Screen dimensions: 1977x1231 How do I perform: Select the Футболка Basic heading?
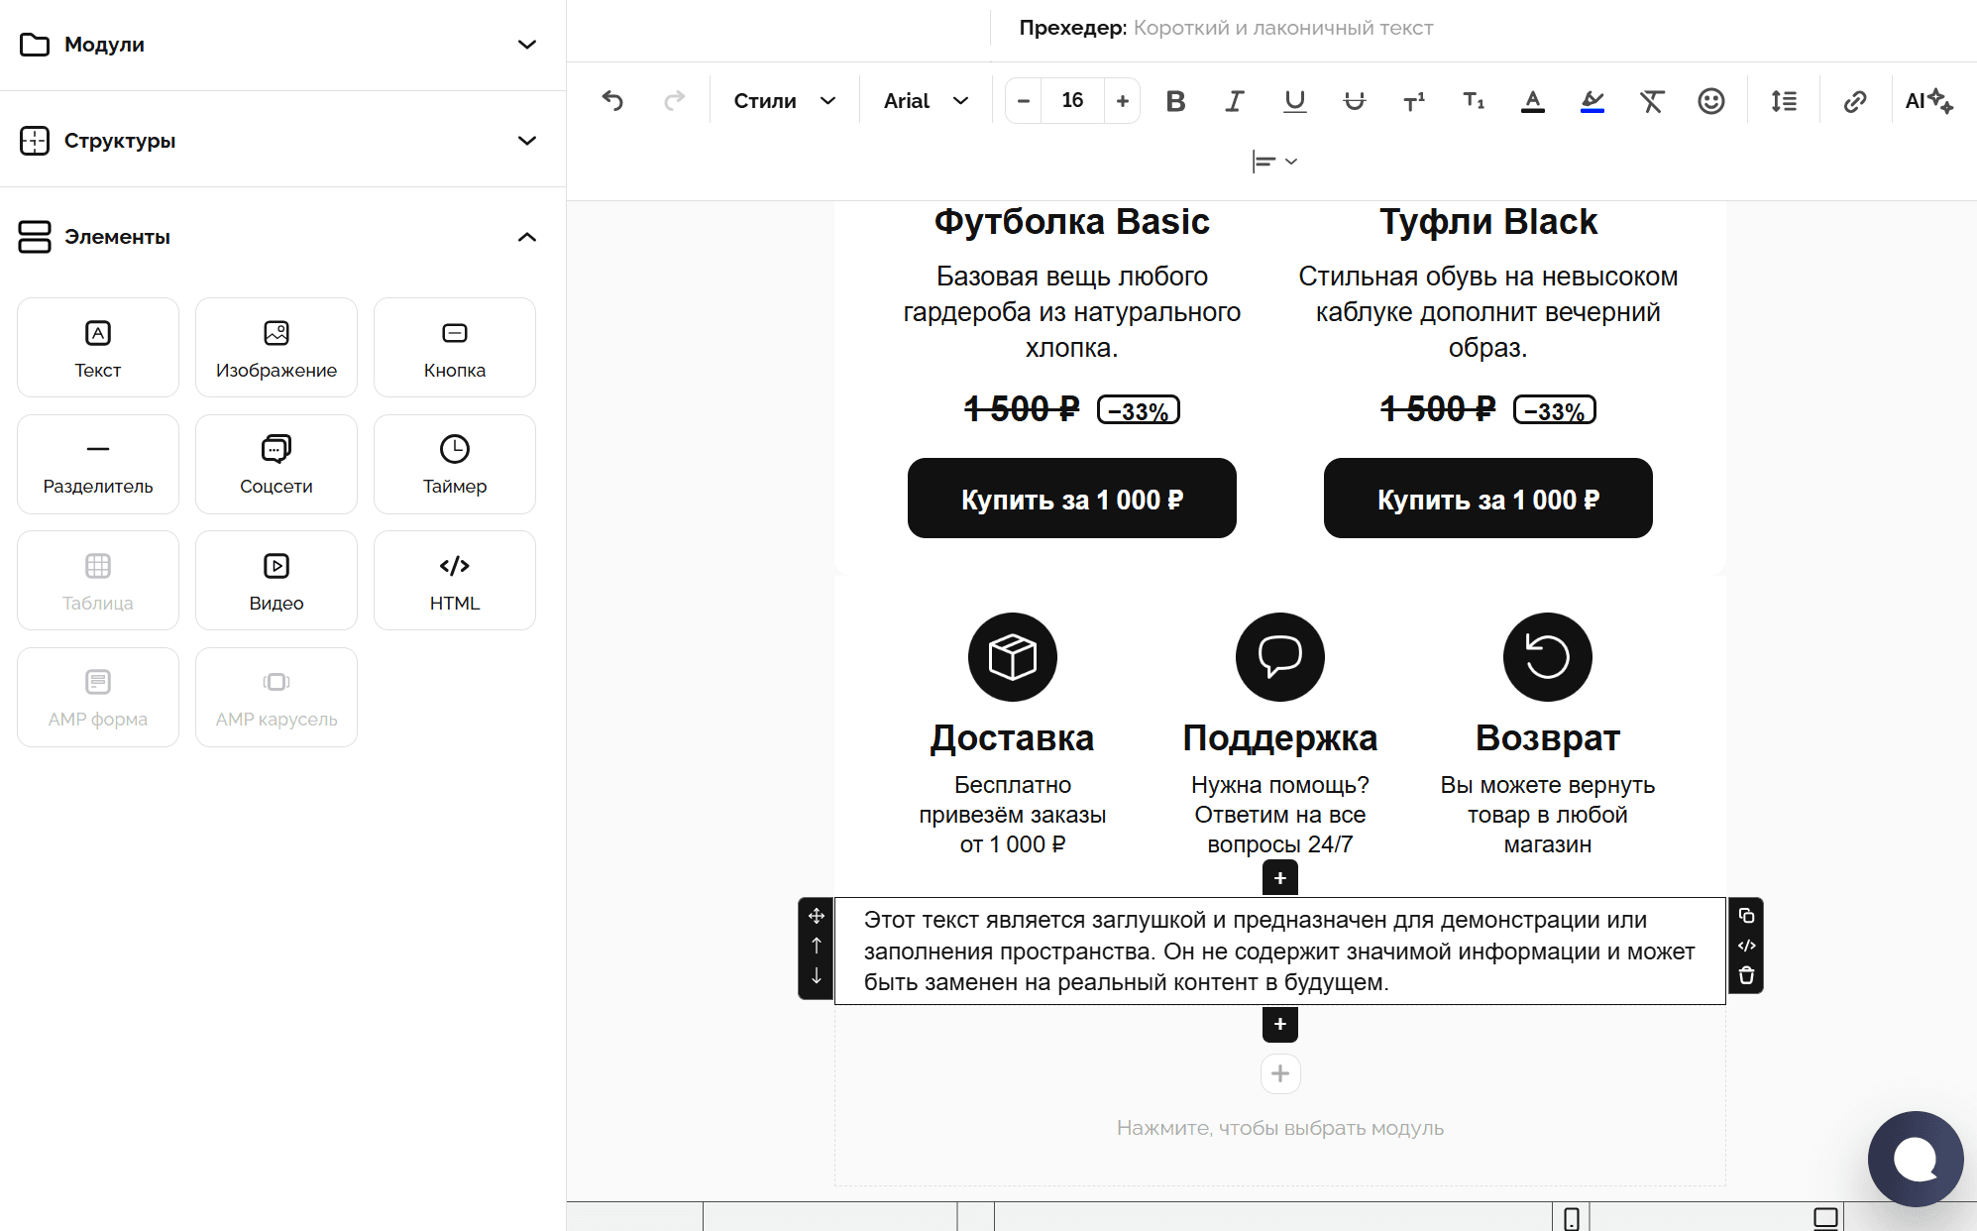(1072, 221)
